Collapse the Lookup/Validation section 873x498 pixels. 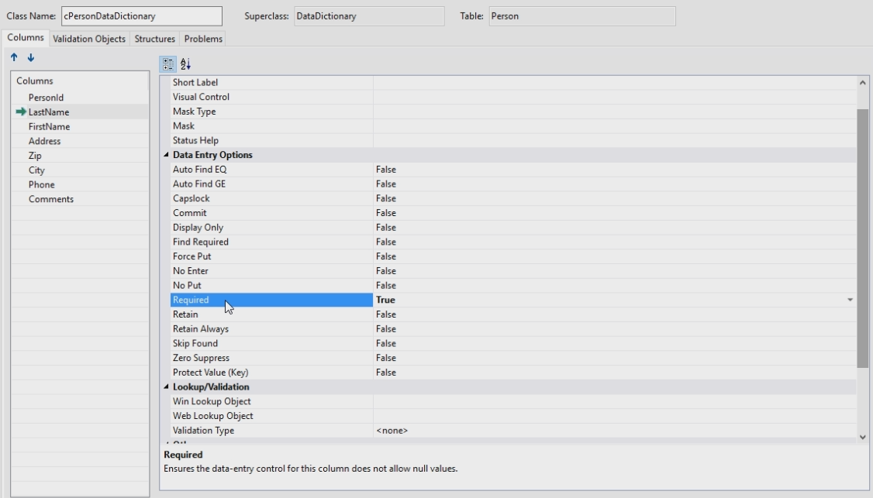point(167,387)
